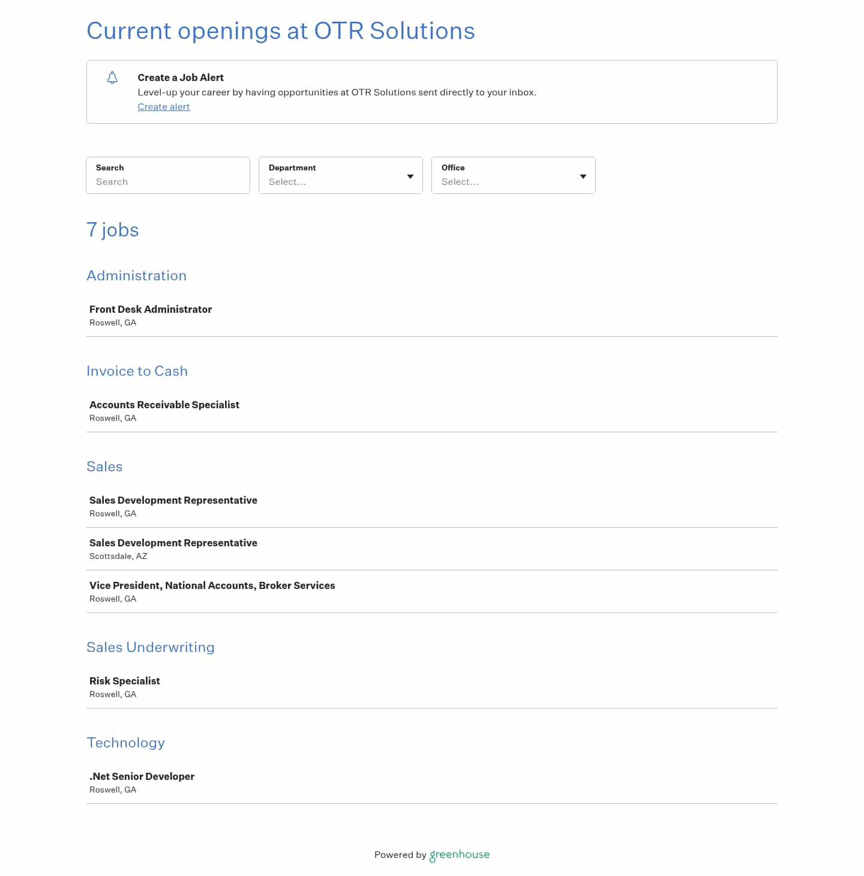The image size is (864, 876).
Task: Click the Department dropdown arrow
Action: click(410, 177)
